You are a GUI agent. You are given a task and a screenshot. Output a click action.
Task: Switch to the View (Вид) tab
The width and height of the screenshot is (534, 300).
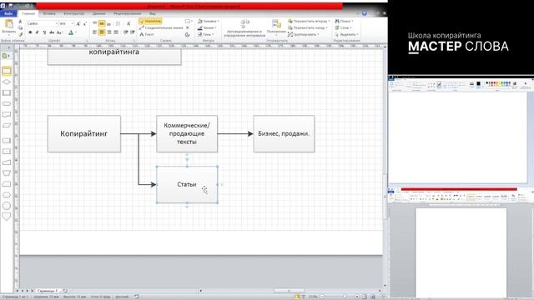(153, 13)
